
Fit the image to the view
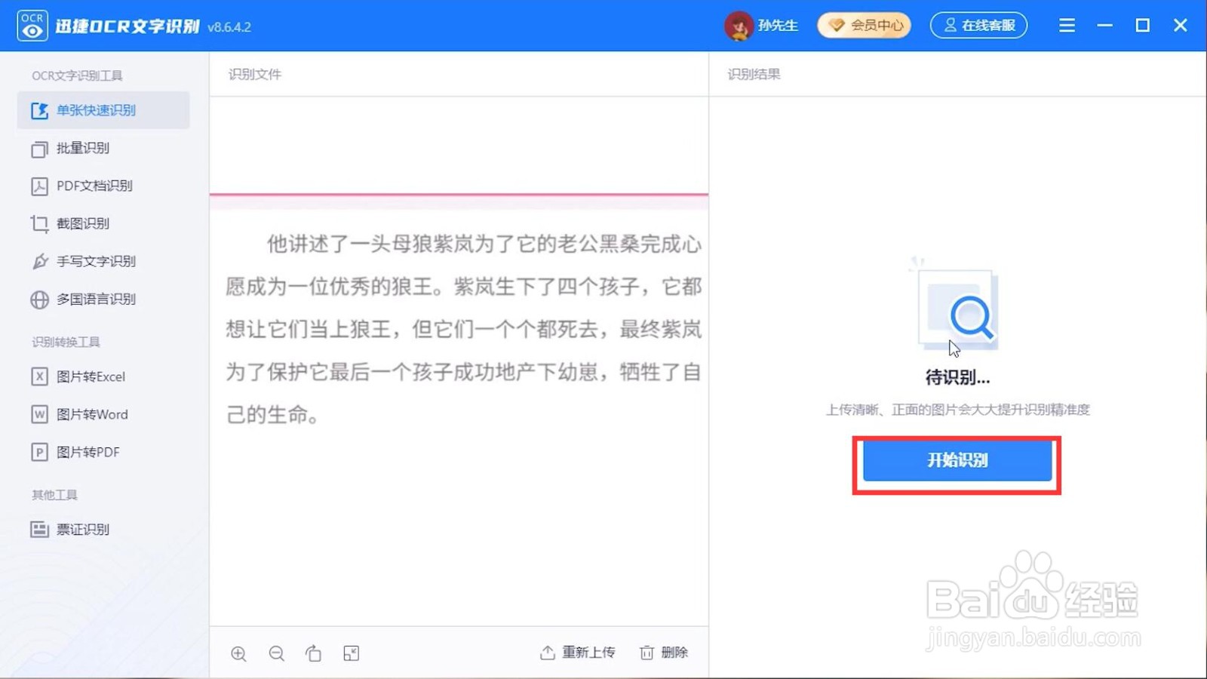352,653
